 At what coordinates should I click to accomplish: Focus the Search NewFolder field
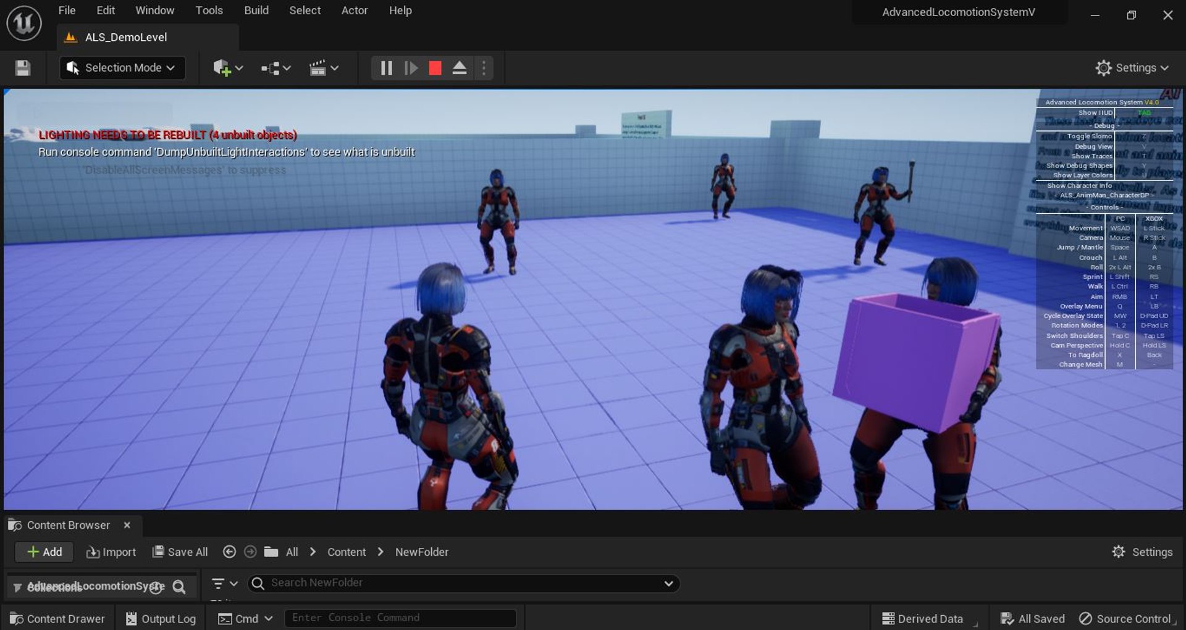coord(463,583)
